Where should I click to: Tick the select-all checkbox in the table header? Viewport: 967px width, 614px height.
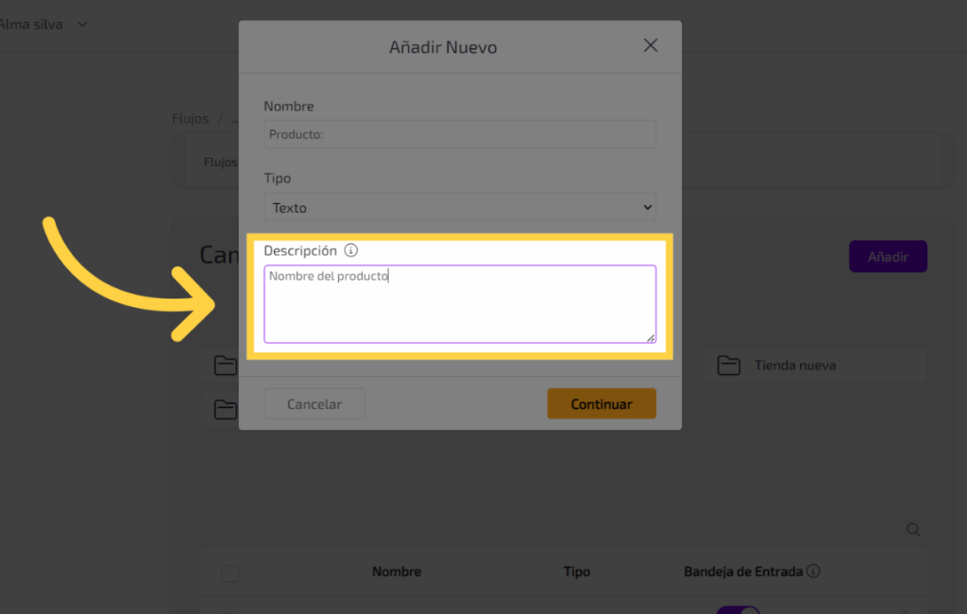230,573
